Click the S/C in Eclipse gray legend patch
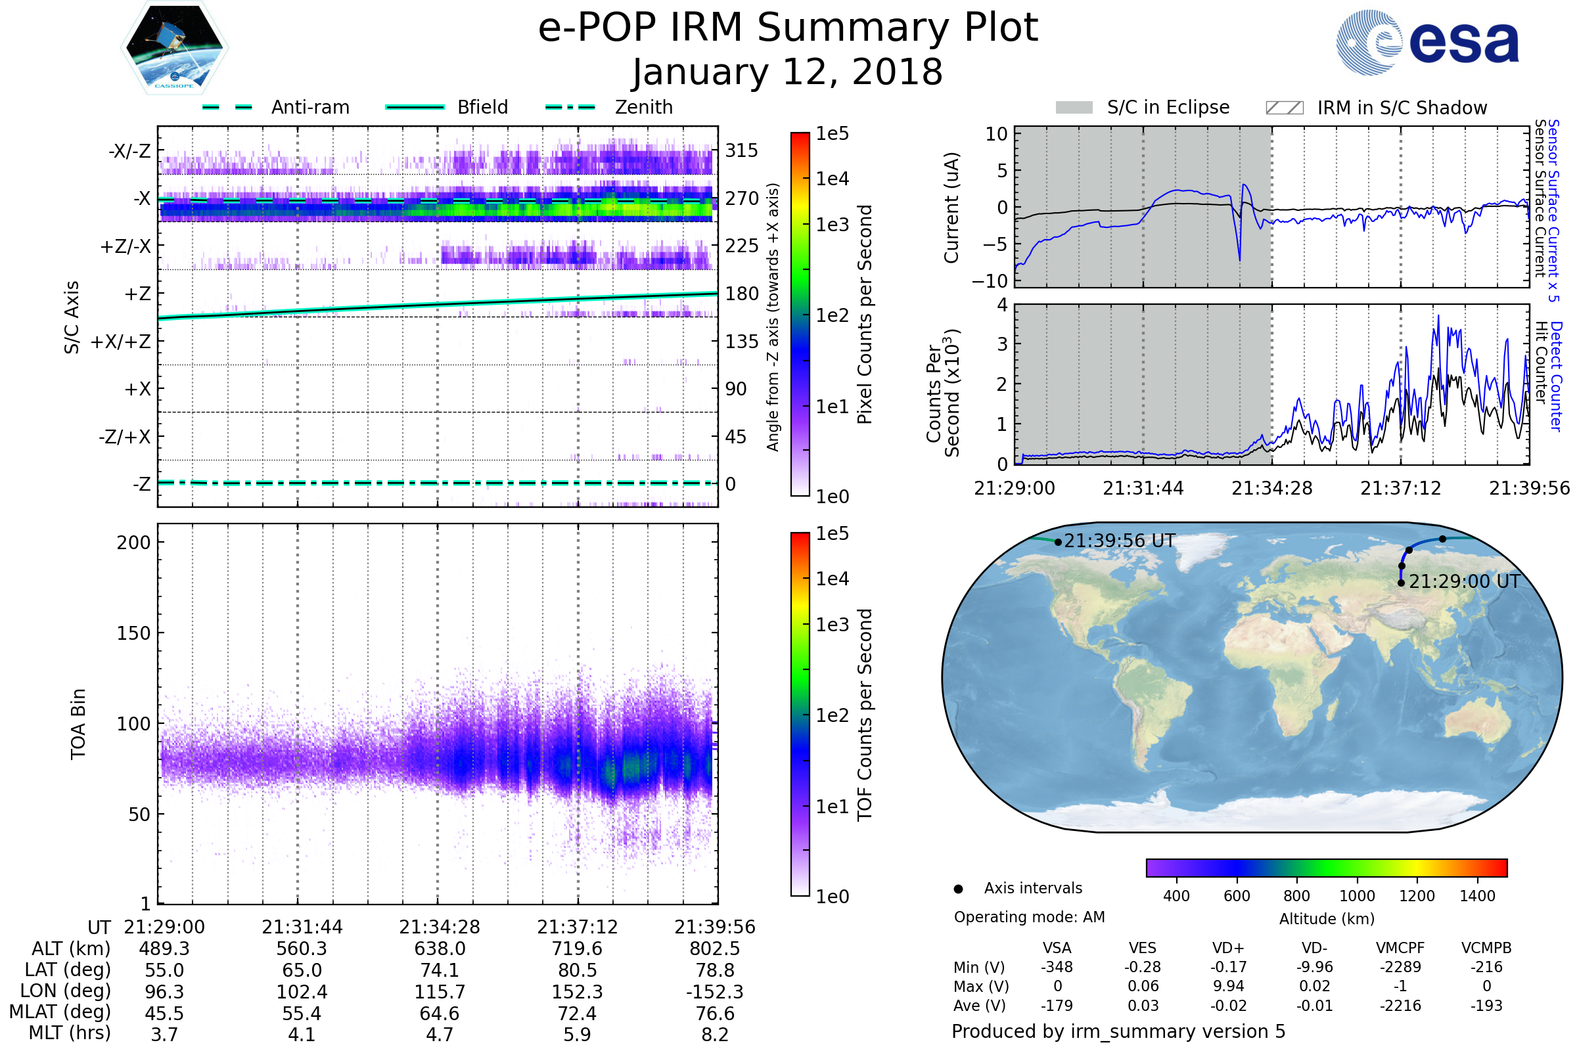This screenshot has width=1577, height=1051. pyautogui.click(x=1074, y=108)
